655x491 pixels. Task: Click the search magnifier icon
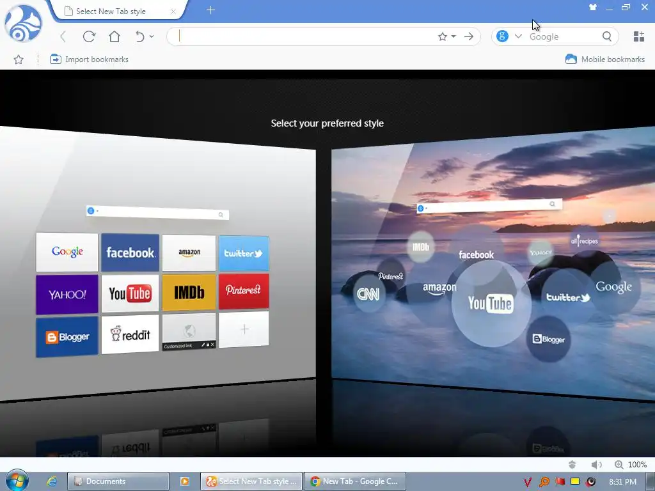pyautogui.click(x=607, y=36)
